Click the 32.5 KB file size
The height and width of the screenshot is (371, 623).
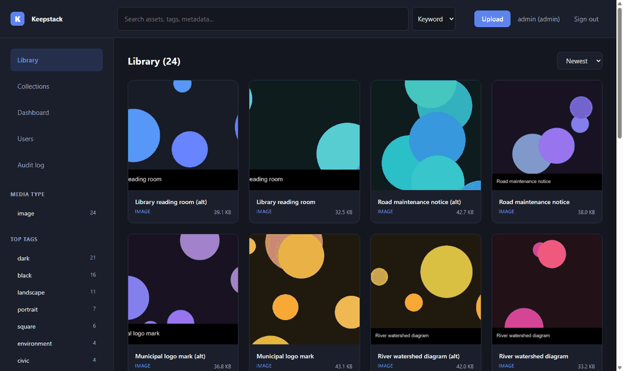coord(344,212)
